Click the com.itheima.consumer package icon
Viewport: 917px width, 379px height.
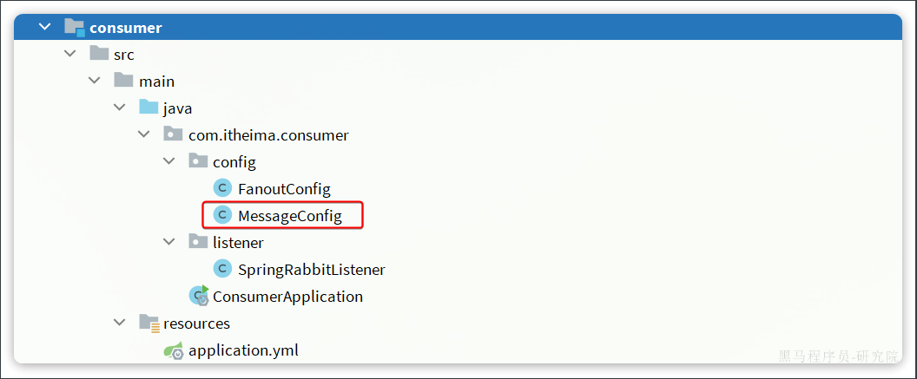pyautogui.click(x=173, y=134)
